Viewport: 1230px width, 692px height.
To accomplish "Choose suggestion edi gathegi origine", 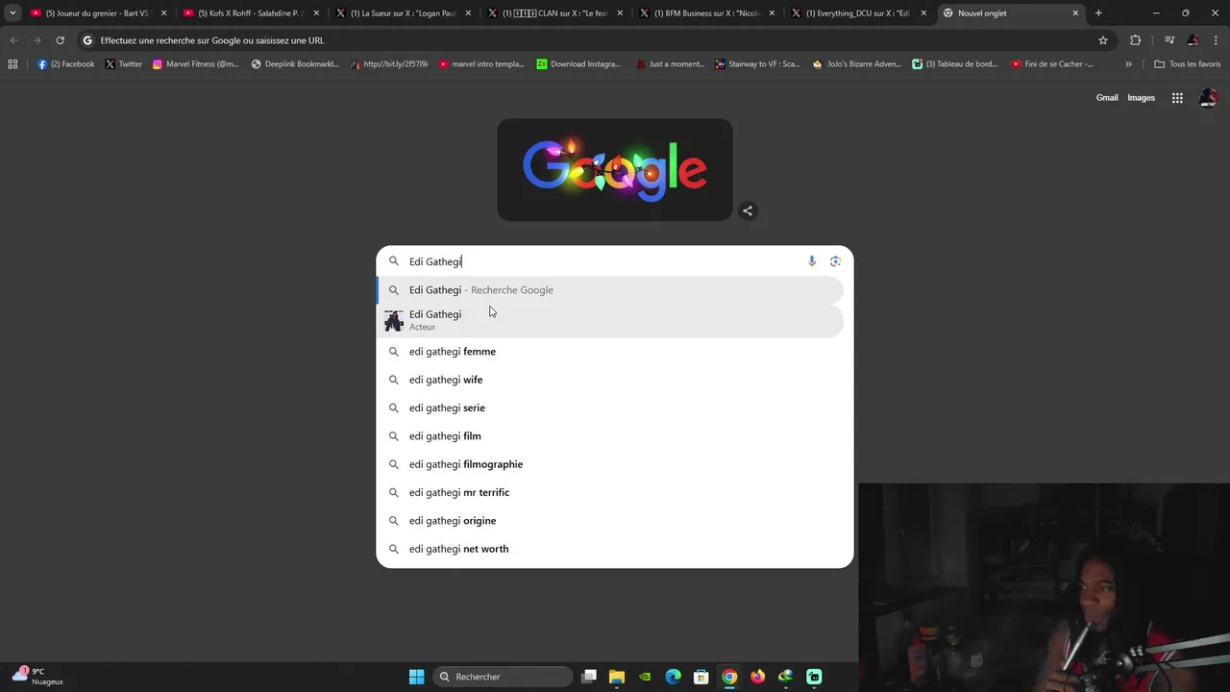I will (x=610, y=521).
